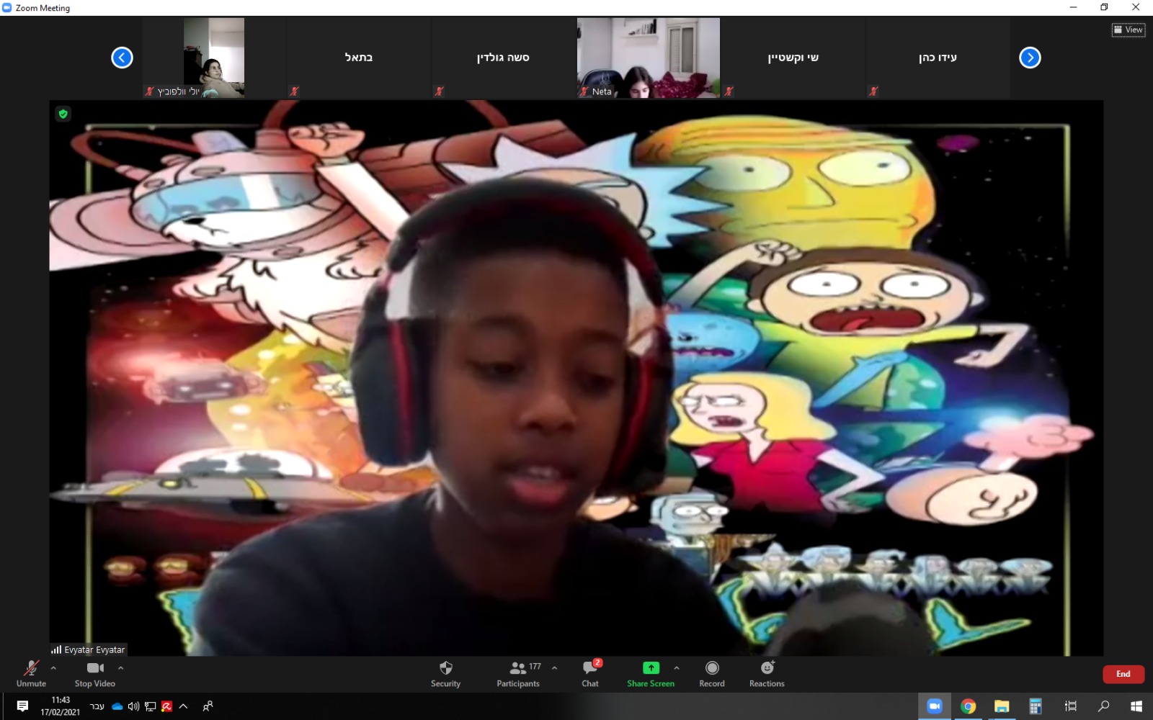Click the green encryption shield icon
Image resolution: width=1153 pixels, height=720 pixels.
coord(63,114)
